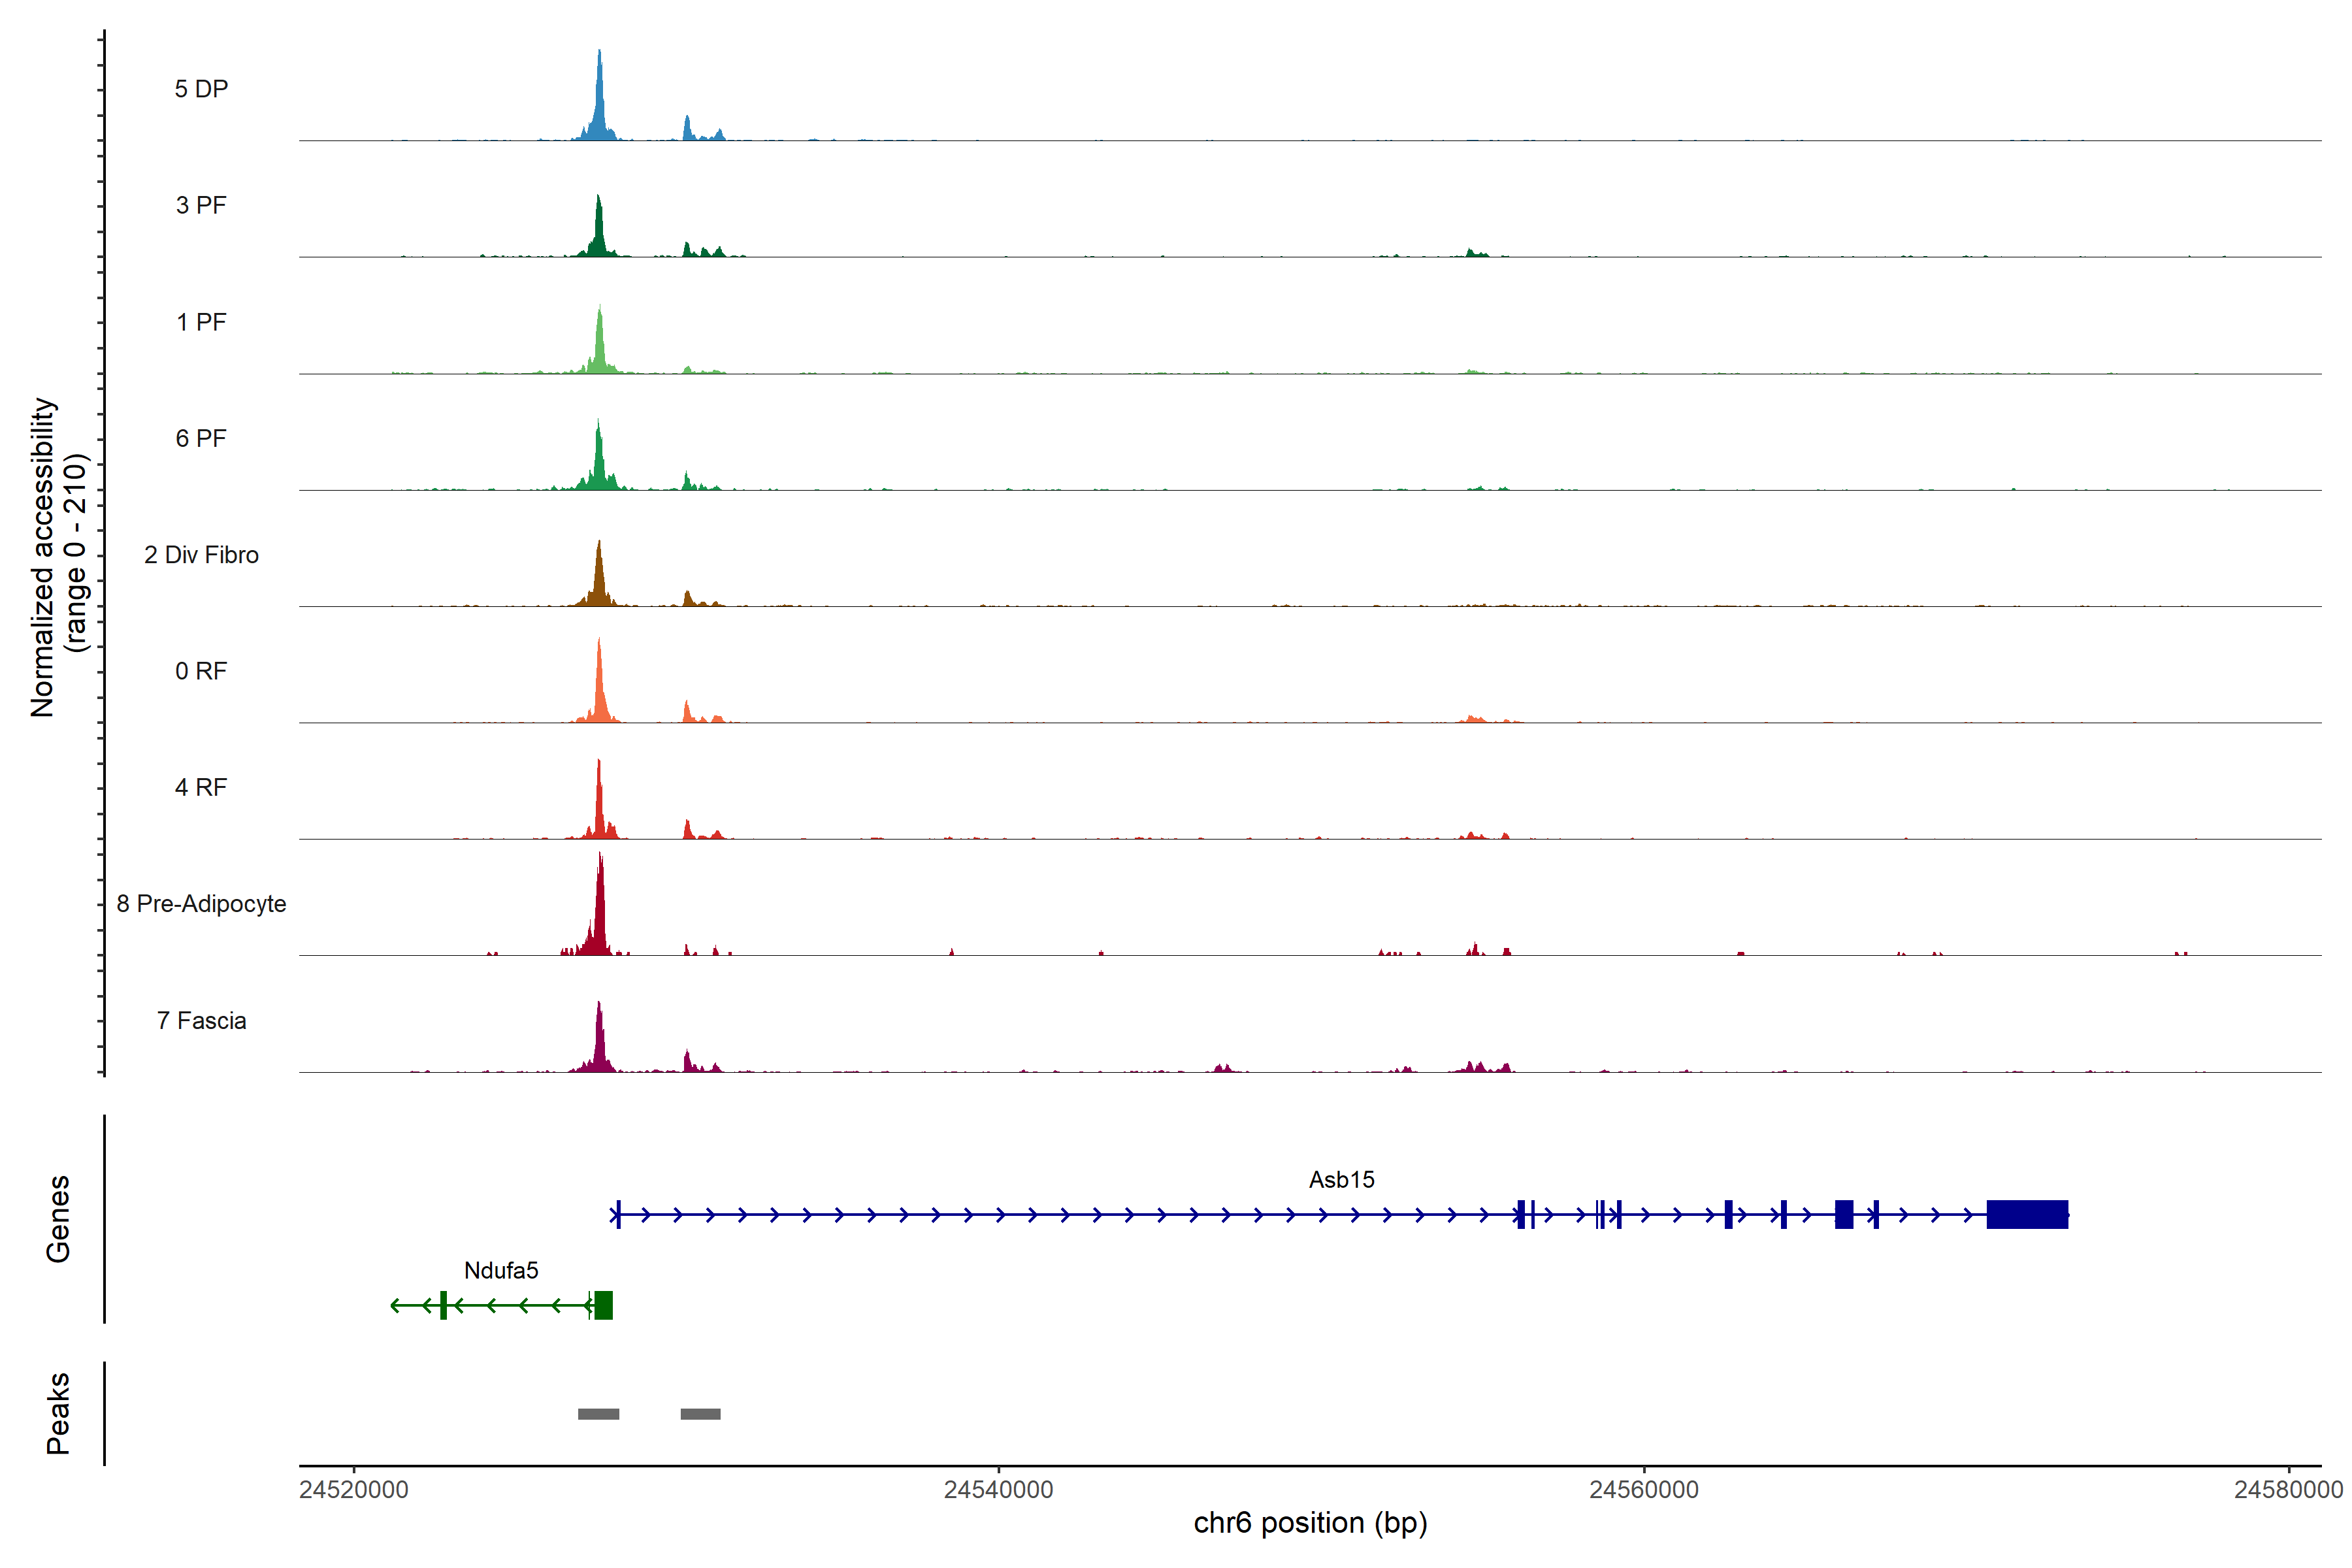Select the 2 Div Fibro label
This screenshot has width=2352, height=1568.
click(x=201, y=555)
